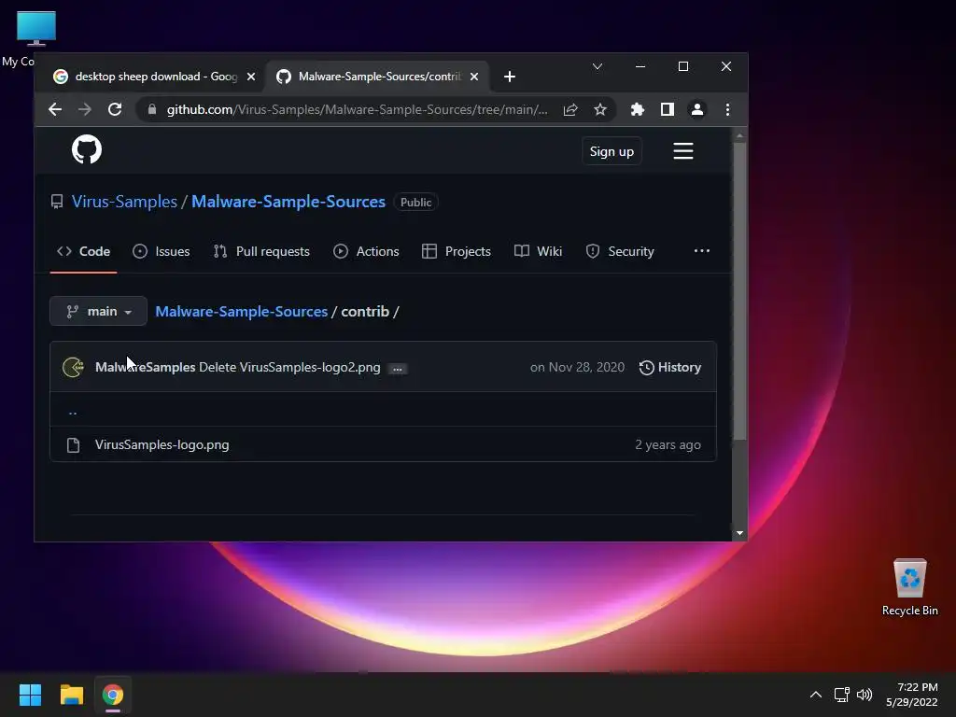
Task: Click the Sign up button
Action: [612, 151]
